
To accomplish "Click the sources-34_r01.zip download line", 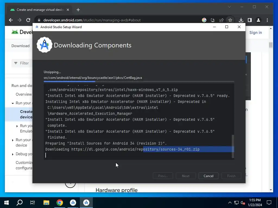I will (122, 149).
